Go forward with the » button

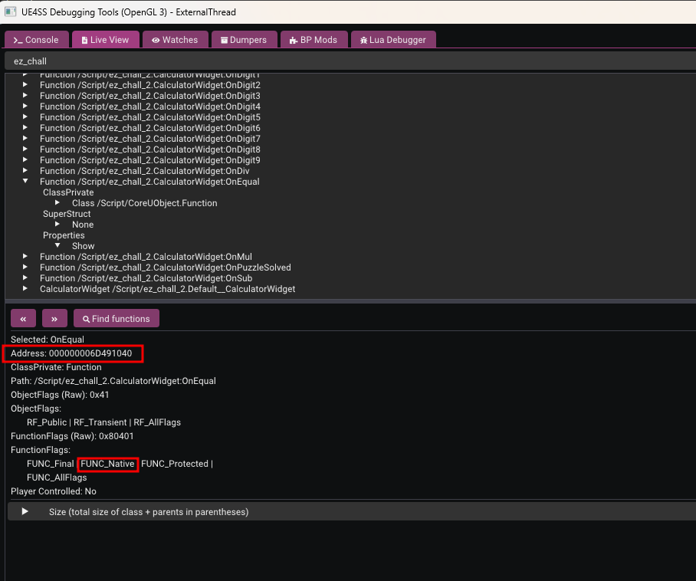click(x=54, y=319)
